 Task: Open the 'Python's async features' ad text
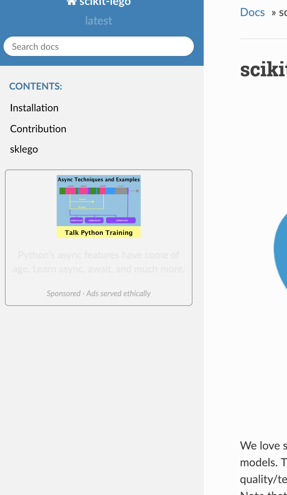[x=99, y=262]
